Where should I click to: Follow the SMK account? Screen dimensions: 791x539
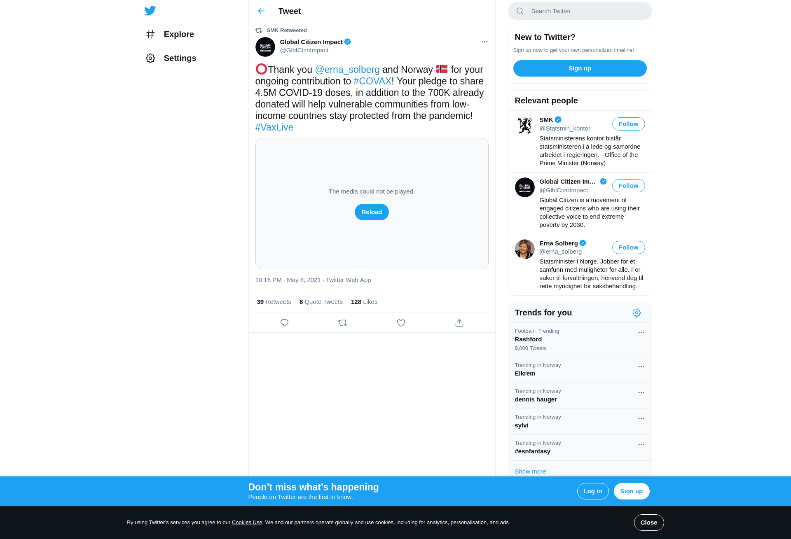pos(628,124)
